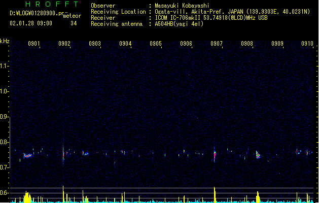Click the Observer label
The height and width of the screenshot is (203, 319).
(103, 6)
